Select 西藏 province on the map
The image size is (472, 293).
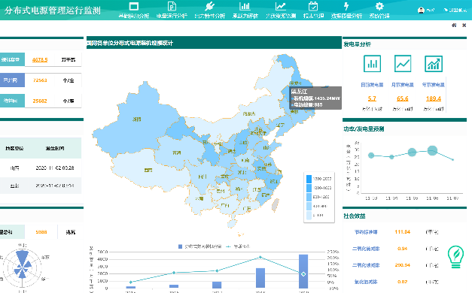(148, 170)
